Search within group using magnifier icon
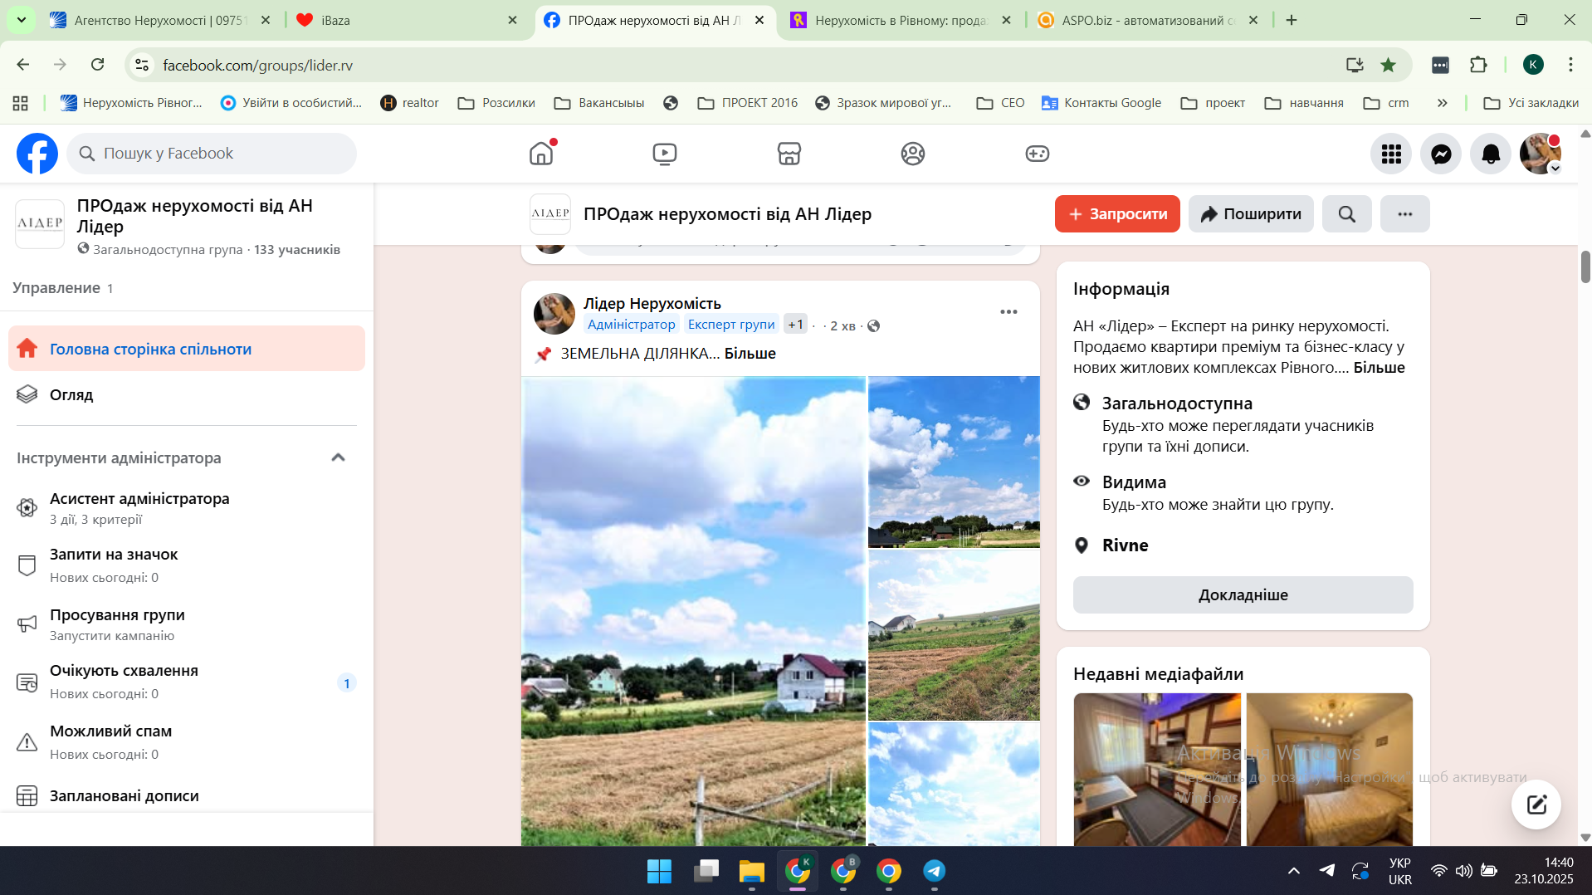Viewport: 1592px width, 895px height. click(x=1346, y=214)
